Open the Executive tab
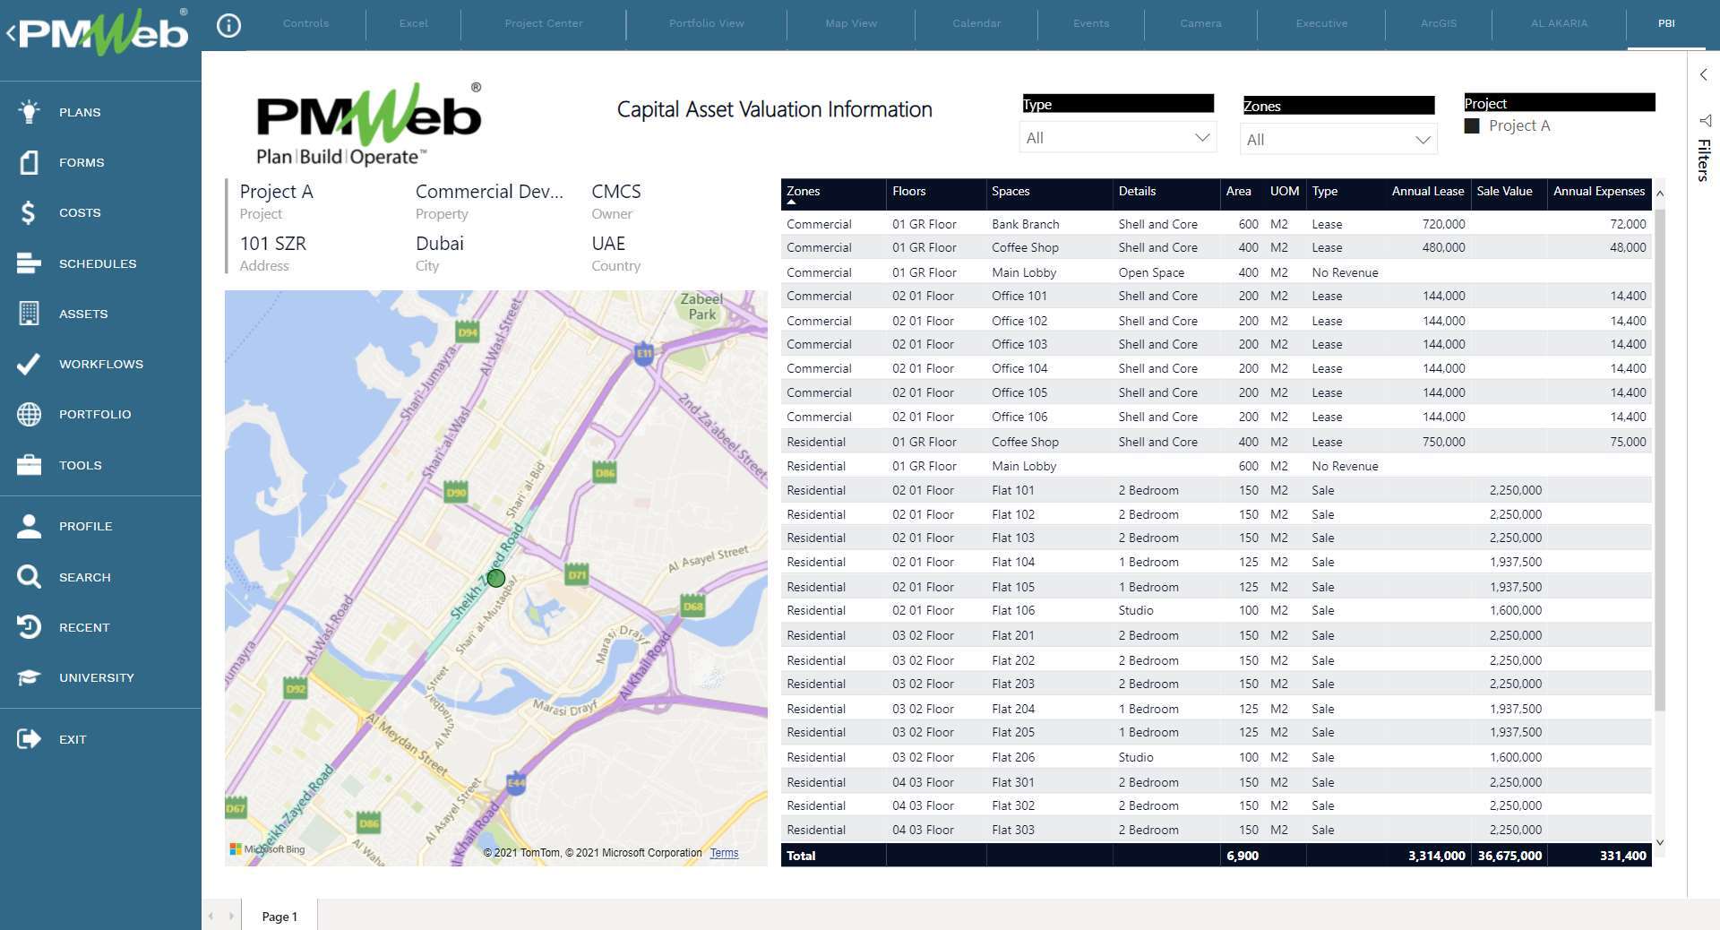This screenshot has width=1720, height=930. (1321, 23)
